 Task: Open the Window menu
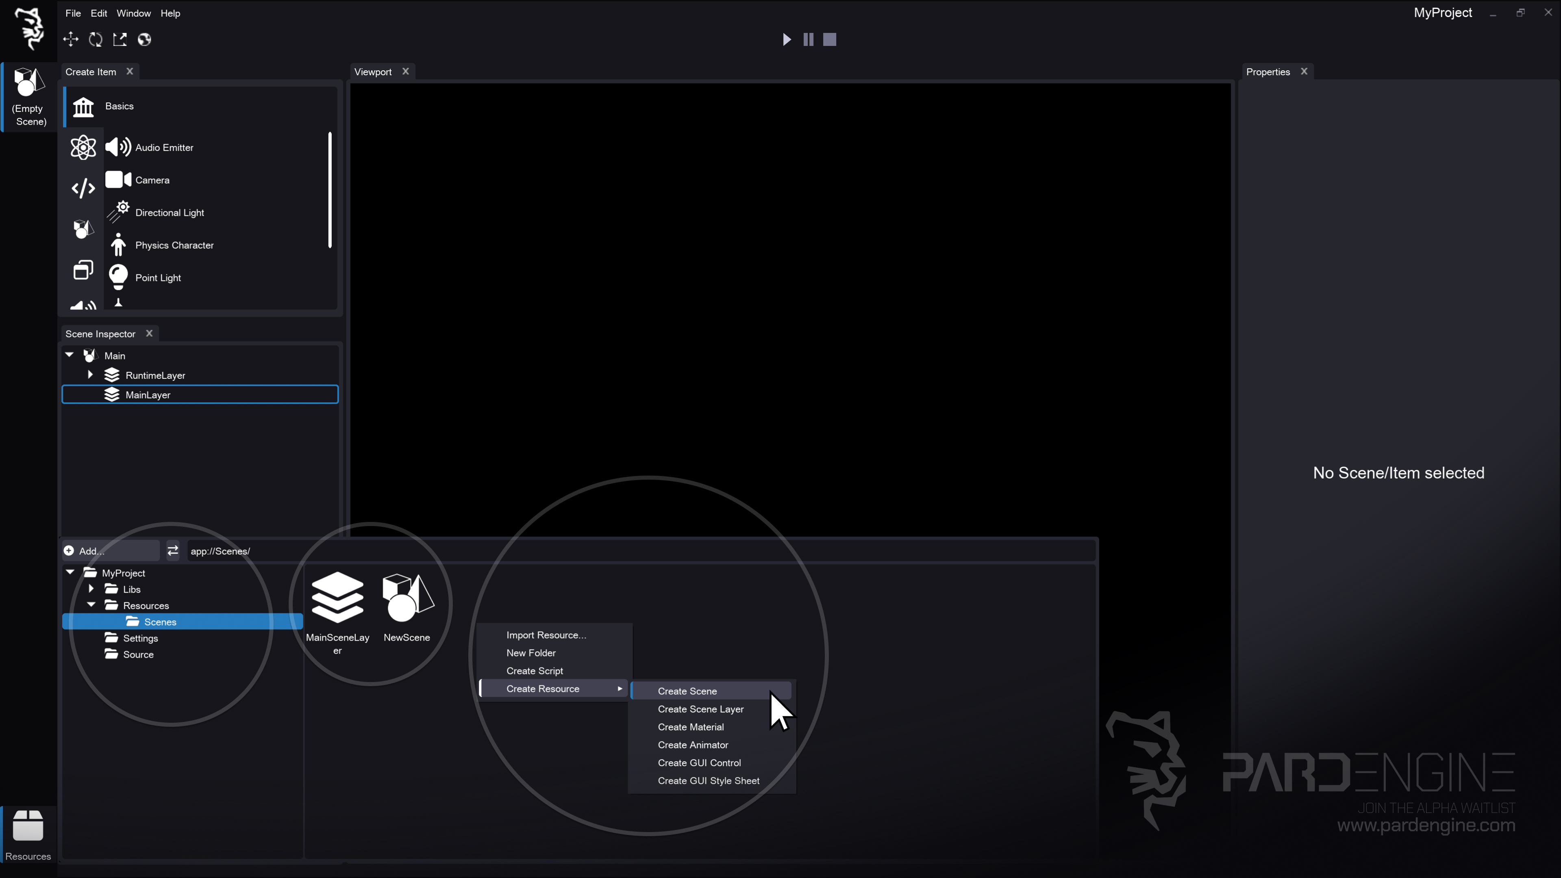(133, 13)
